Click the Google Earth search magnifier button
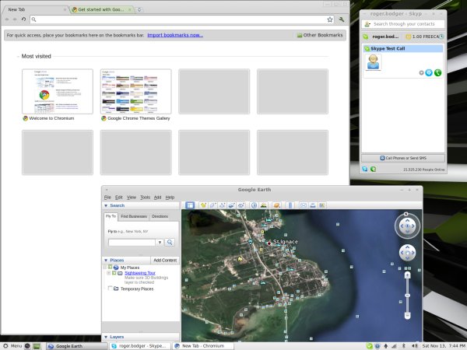The image size is (467, 350). tap(169, 243)
